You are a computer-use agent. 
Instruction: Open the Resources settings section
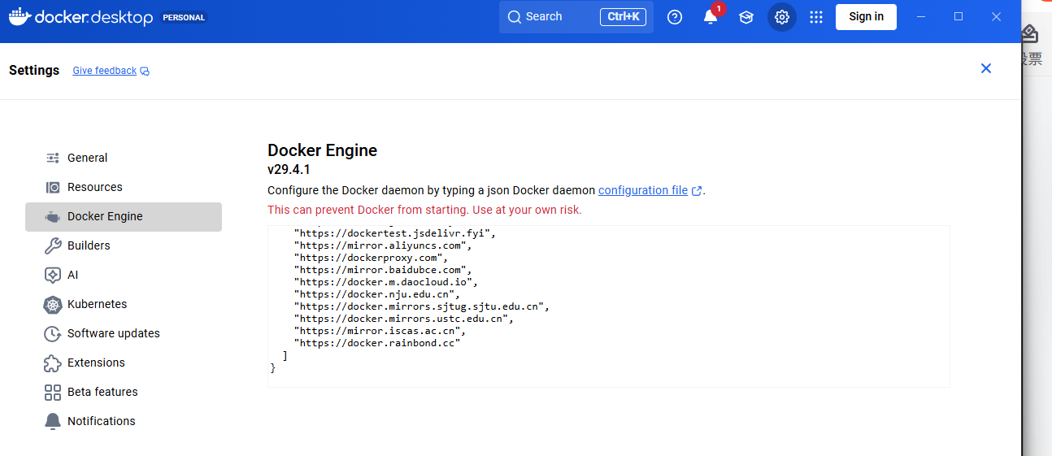click(124, 187)
